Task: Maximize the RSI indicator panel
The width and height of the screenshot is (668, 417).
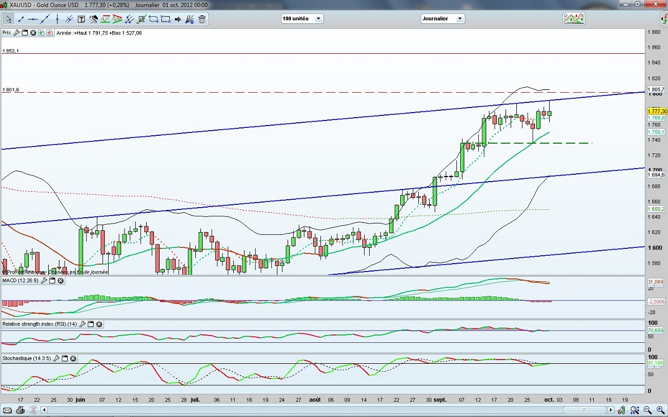Action: 91,324
